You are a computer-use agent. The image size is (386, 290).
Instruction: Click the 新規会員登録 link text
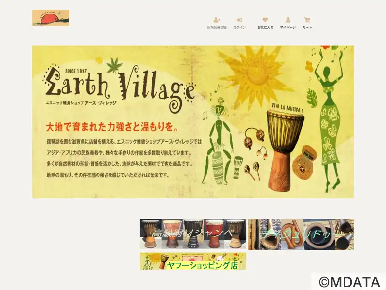217,27
